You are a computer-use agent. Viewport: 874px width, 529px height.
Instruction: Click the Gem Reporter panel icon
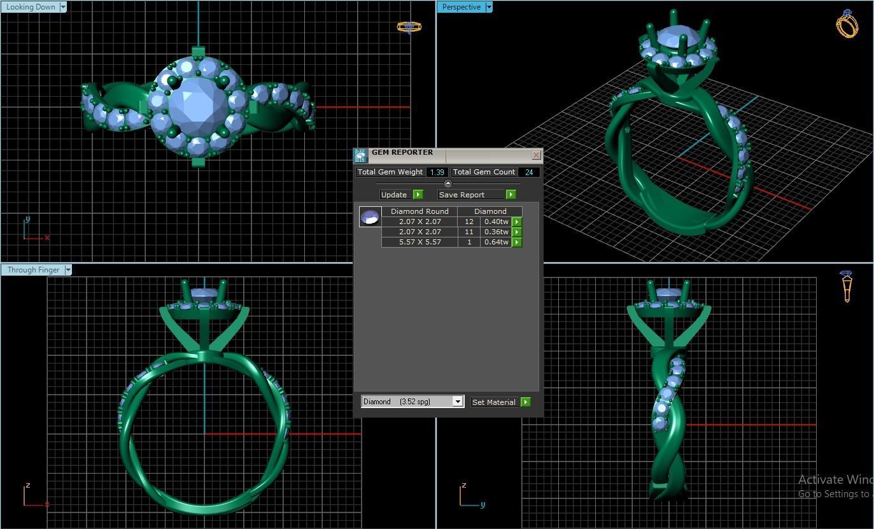(x=360, y=155)
